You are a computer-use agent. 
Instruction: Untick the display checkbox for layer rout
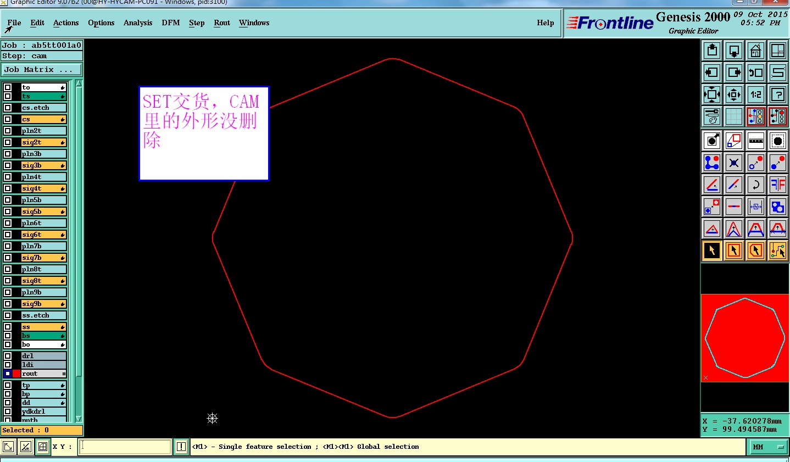pyautogui.click(x=8, y=374)
